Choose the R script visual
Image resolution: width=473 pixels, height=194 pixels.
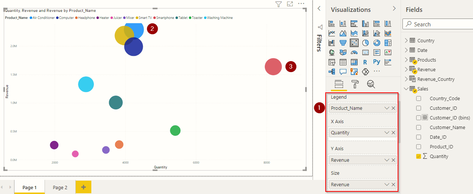pyautogui.click(x=365, y=62)
